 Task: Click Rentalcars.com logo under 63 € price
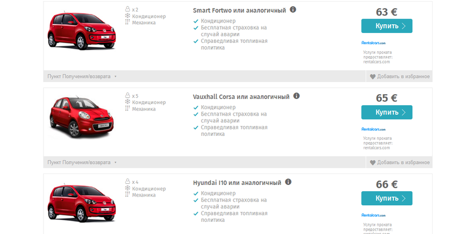coord(373,43)
